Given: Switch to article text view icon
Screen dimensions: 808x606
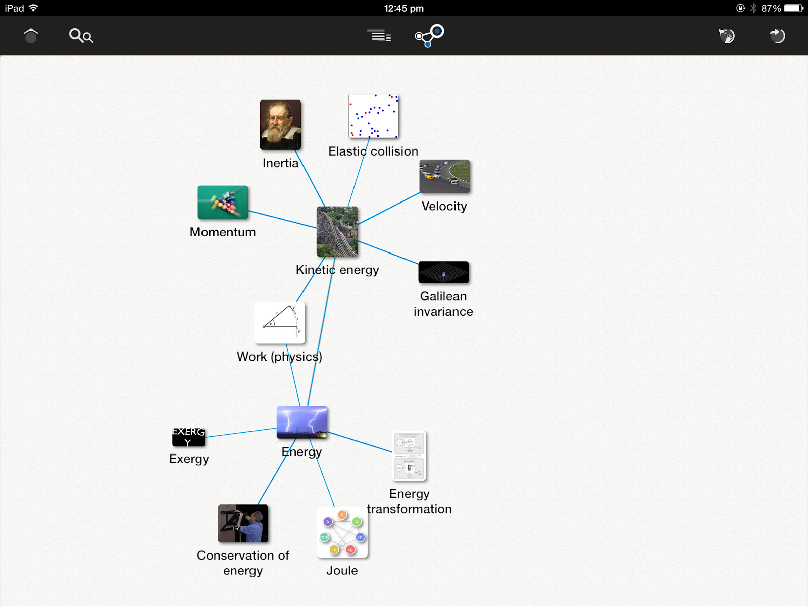Looking at the screenshot, I should pyautogui.click(x=379, y=35).
